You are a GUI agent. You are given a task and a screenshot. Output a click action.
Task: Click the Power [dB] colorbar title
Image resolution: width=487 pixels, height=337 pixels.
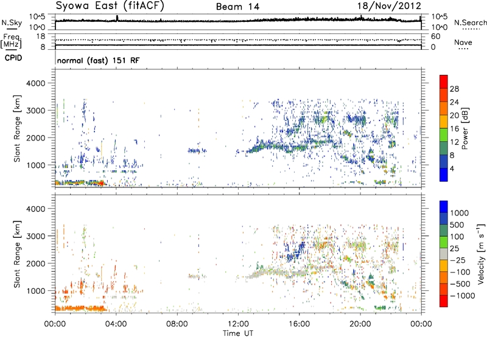coord(464,128)
